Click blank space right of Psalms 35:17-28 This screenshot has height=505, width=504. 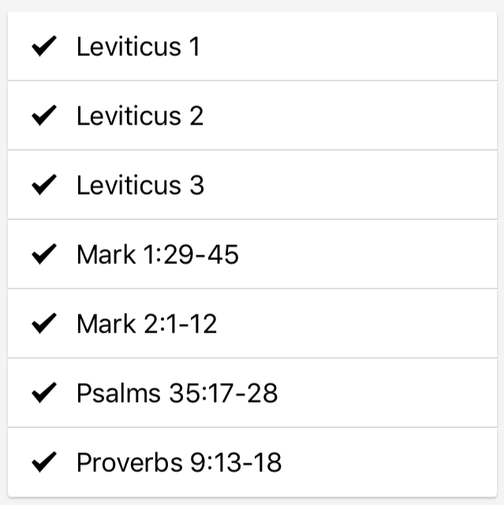[x=379, y=392]
